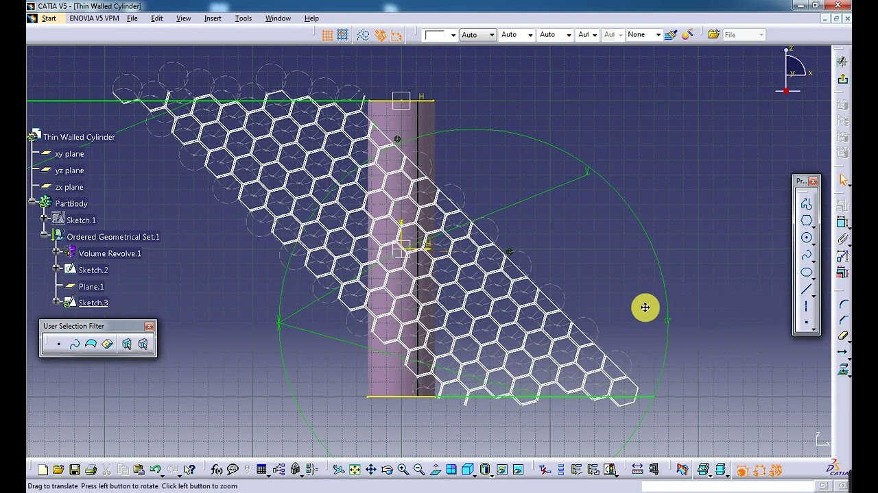Toggle Geometrical Constraints mode
Image resolution: width=878 pixels, height=493 pixels.
380,35
